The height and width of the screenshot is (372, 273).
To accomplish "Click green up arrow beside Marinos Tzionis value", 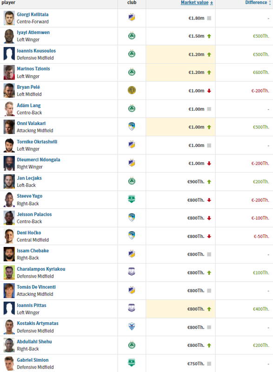I will pyautogui.click(x=209, y=73).
